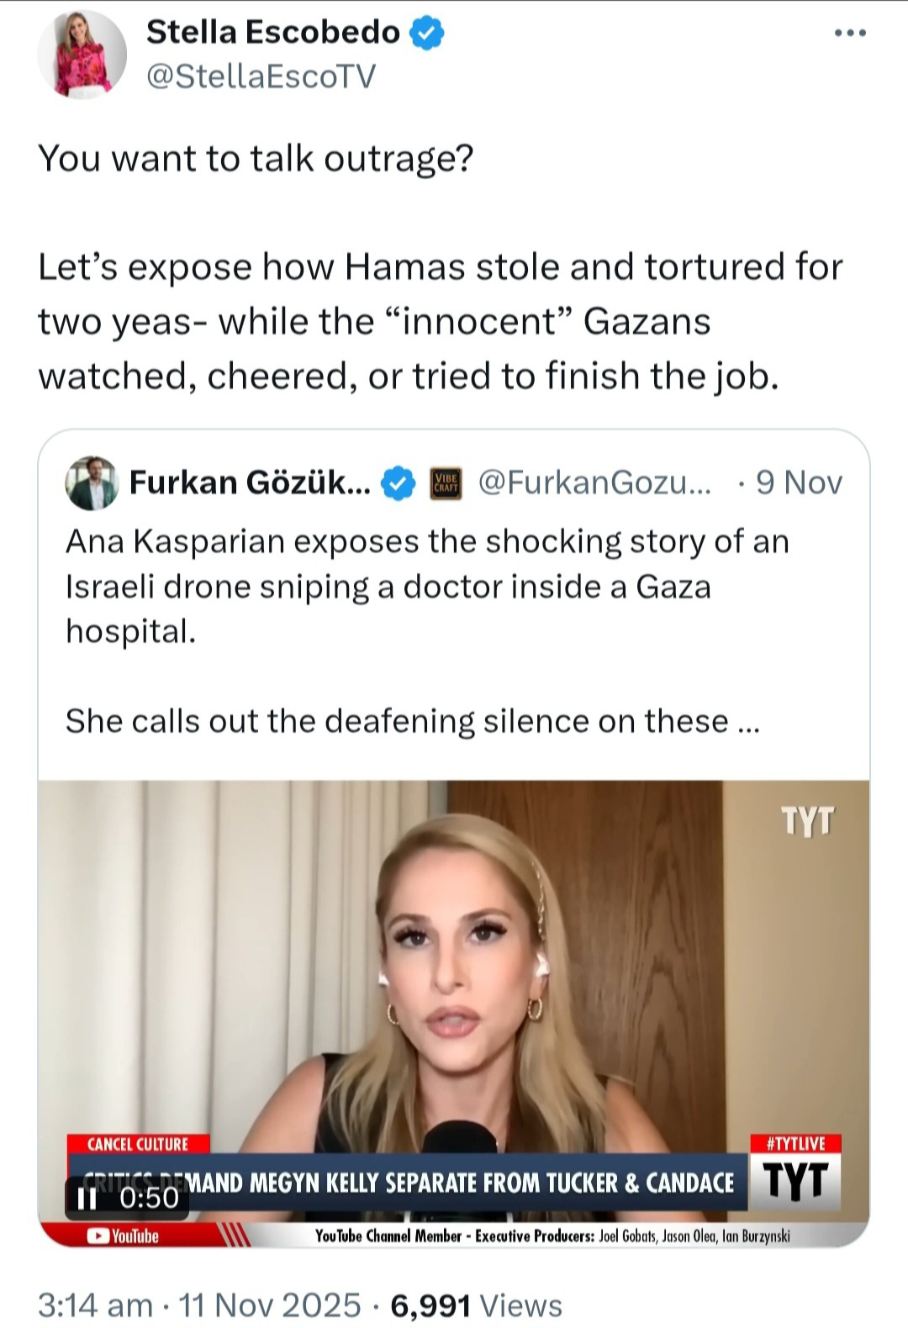Viewport: 908px width, 1328px height.
Task: Click the YouTube logo in video banner
Action: tap(124, 1236)
